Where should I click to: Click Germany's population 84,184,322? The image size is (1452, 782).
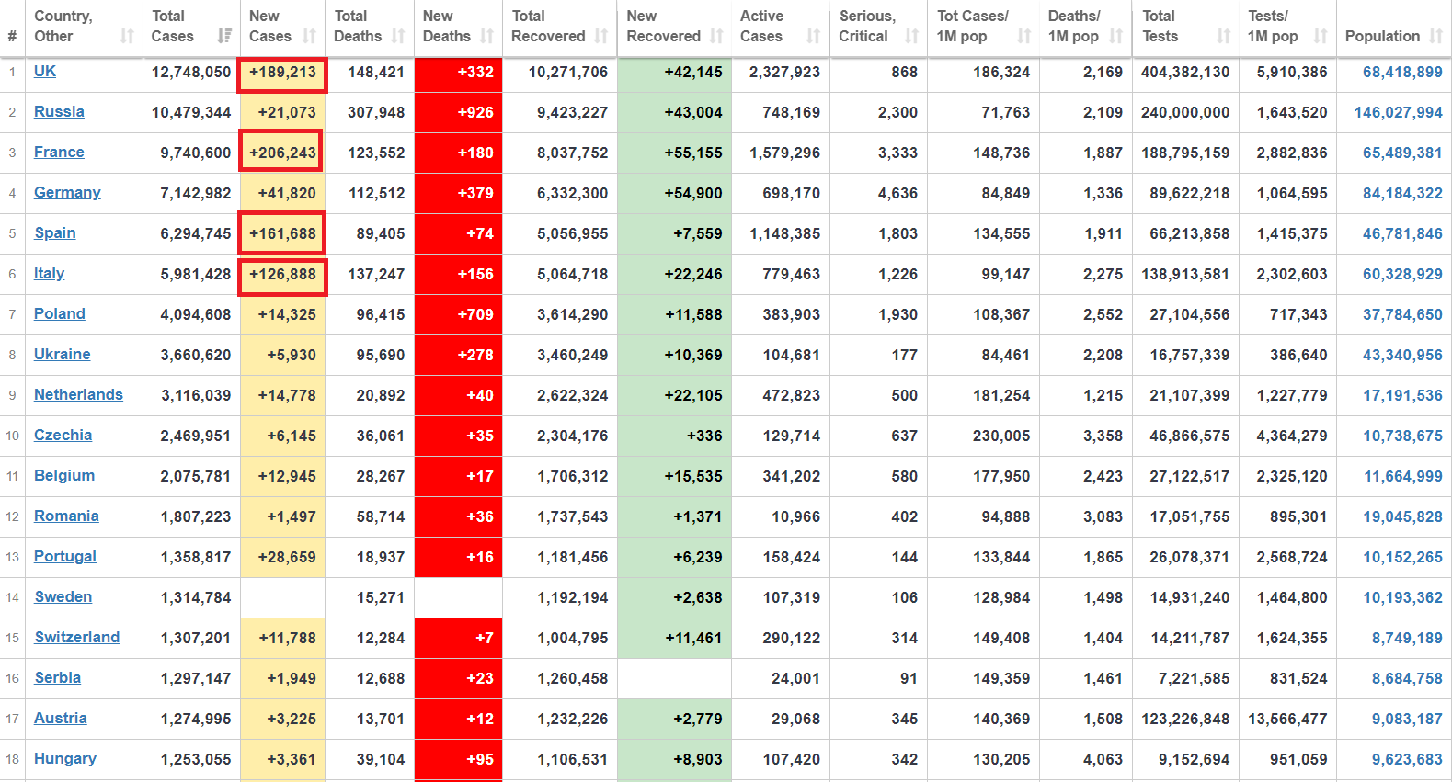coord(1402,193)
